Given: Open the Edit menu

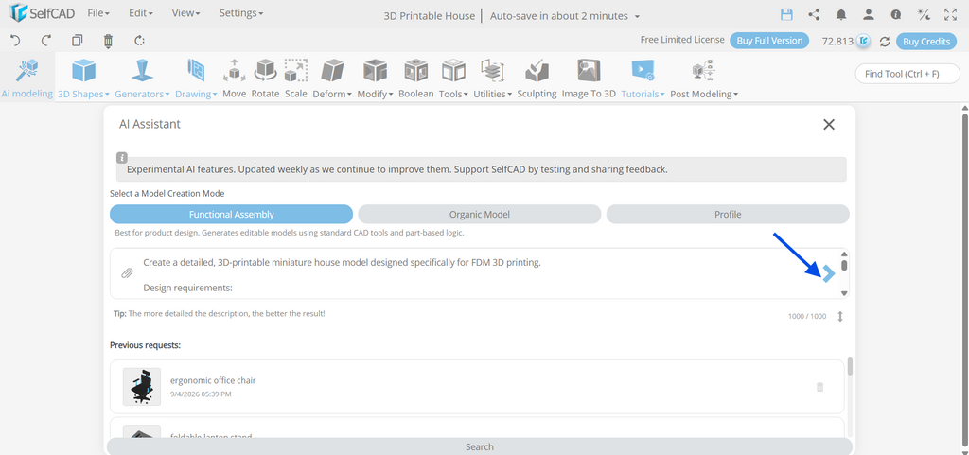Looking at the screenshot, I should pos(141,13).
